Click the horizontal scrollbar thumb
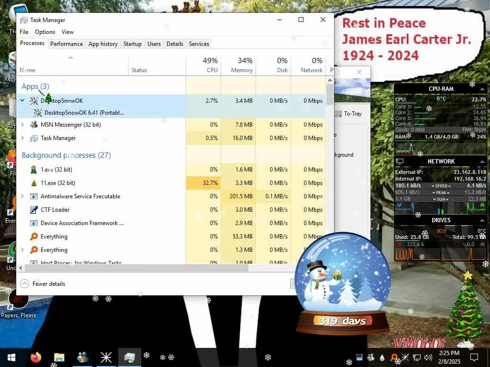The width and height of the screenshot is (490, 367). (136, 268)
